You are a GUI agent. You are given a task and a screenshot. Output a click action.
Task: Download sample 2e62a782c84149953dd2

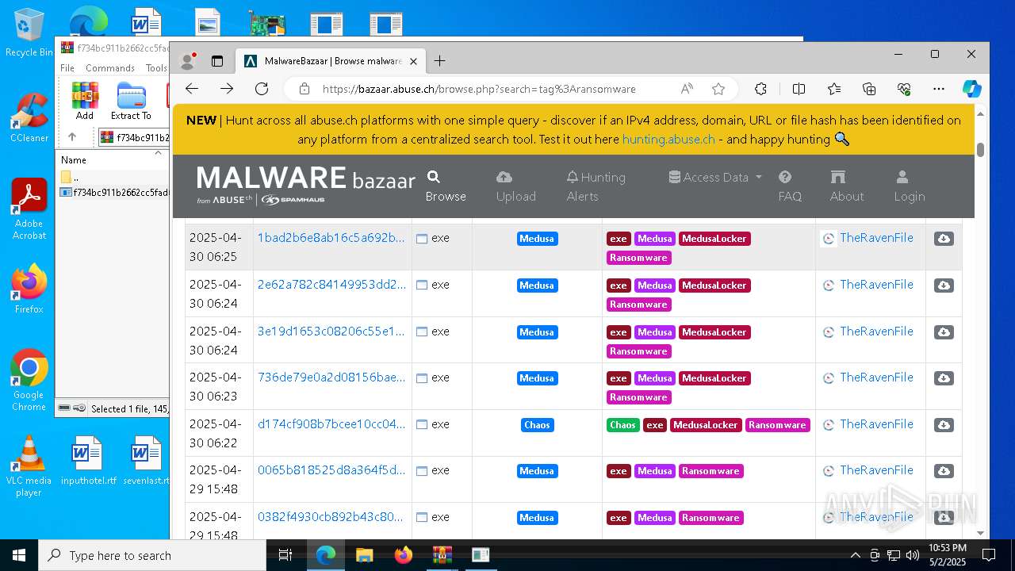[x=944, y=285]
